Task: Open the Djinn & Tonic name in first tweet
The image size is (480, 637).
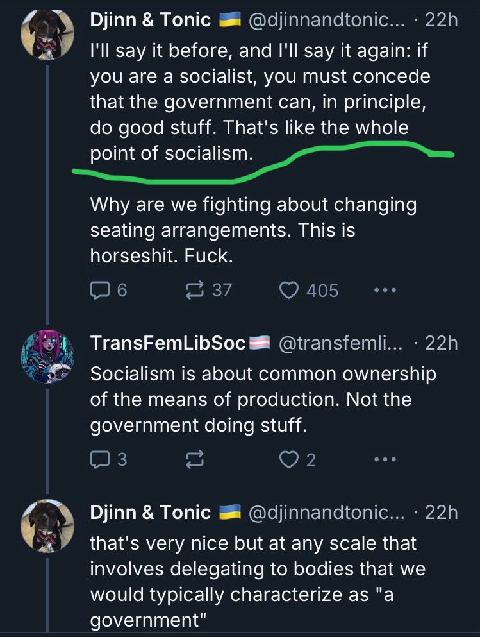Action: click(150, 21)
